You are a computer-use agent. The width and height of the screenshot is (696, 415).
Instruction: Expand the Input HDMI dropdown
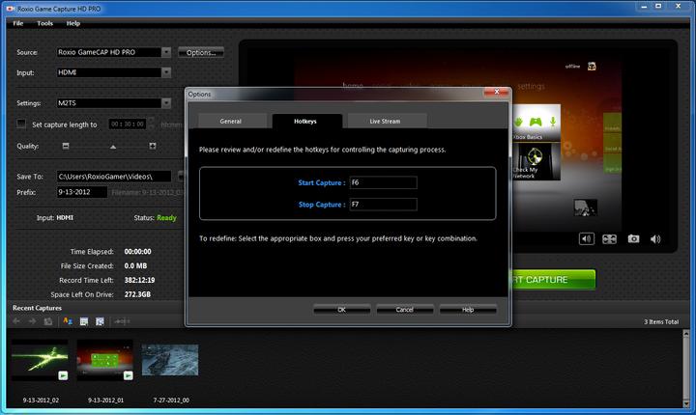tap(166, 72)
